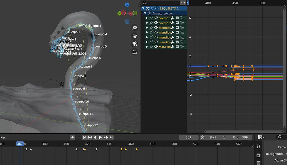Click the wrench modifier icon on cuerpo 1
This screenshot has height=165, width=287.
(172, 18)
